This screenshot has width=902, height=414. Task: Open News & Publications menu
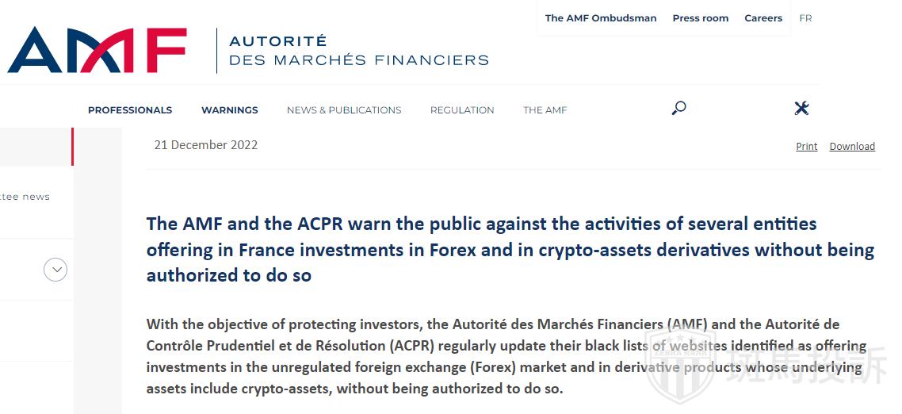(344, 110)
